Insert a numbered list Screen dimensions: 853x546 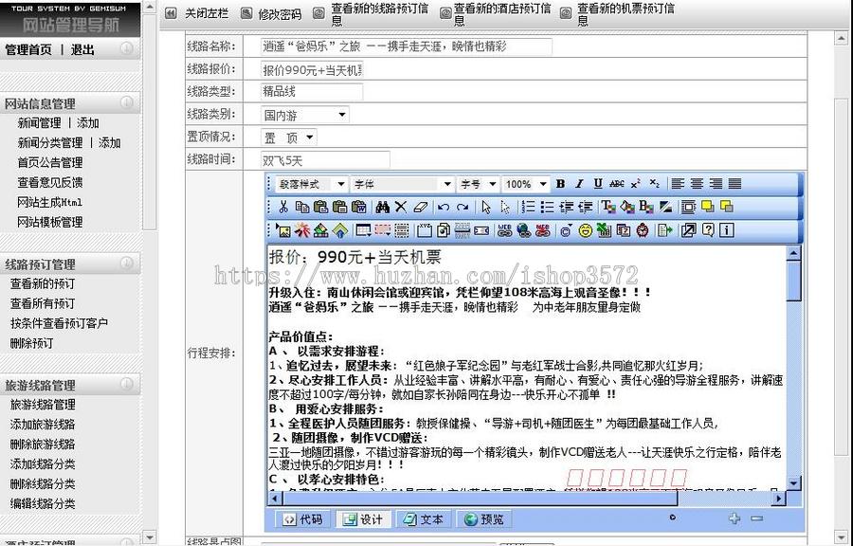click(x=528, y=207)
